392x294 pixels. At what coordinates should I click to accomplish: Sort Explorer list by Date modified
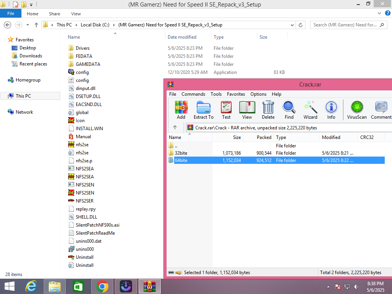[188, 37]
